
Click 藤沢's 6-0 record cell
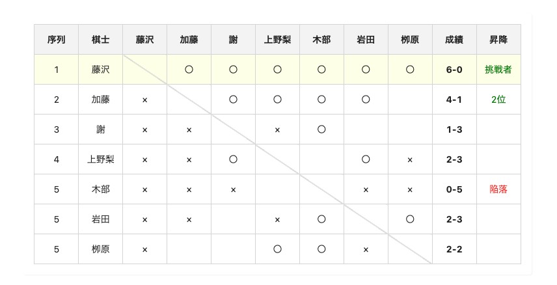point(454,70)
